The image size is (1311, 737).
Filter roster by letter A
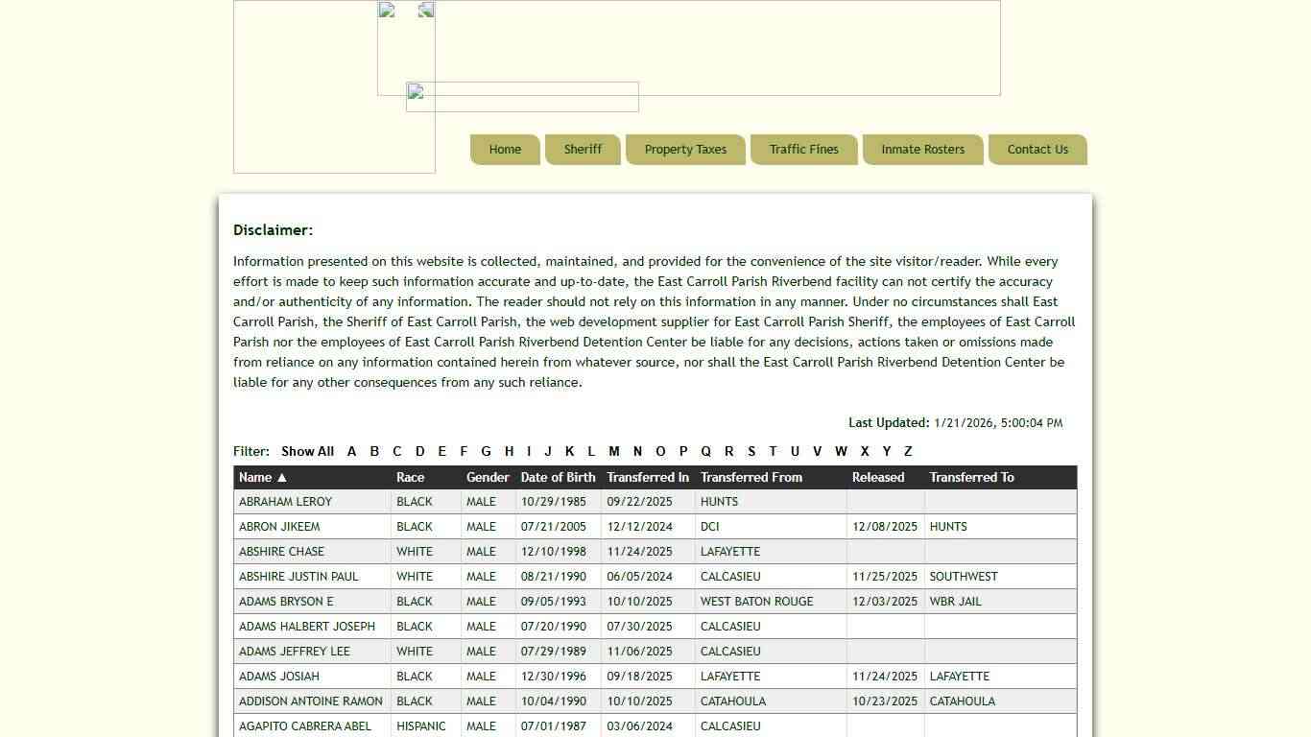[x=351, y=452]
